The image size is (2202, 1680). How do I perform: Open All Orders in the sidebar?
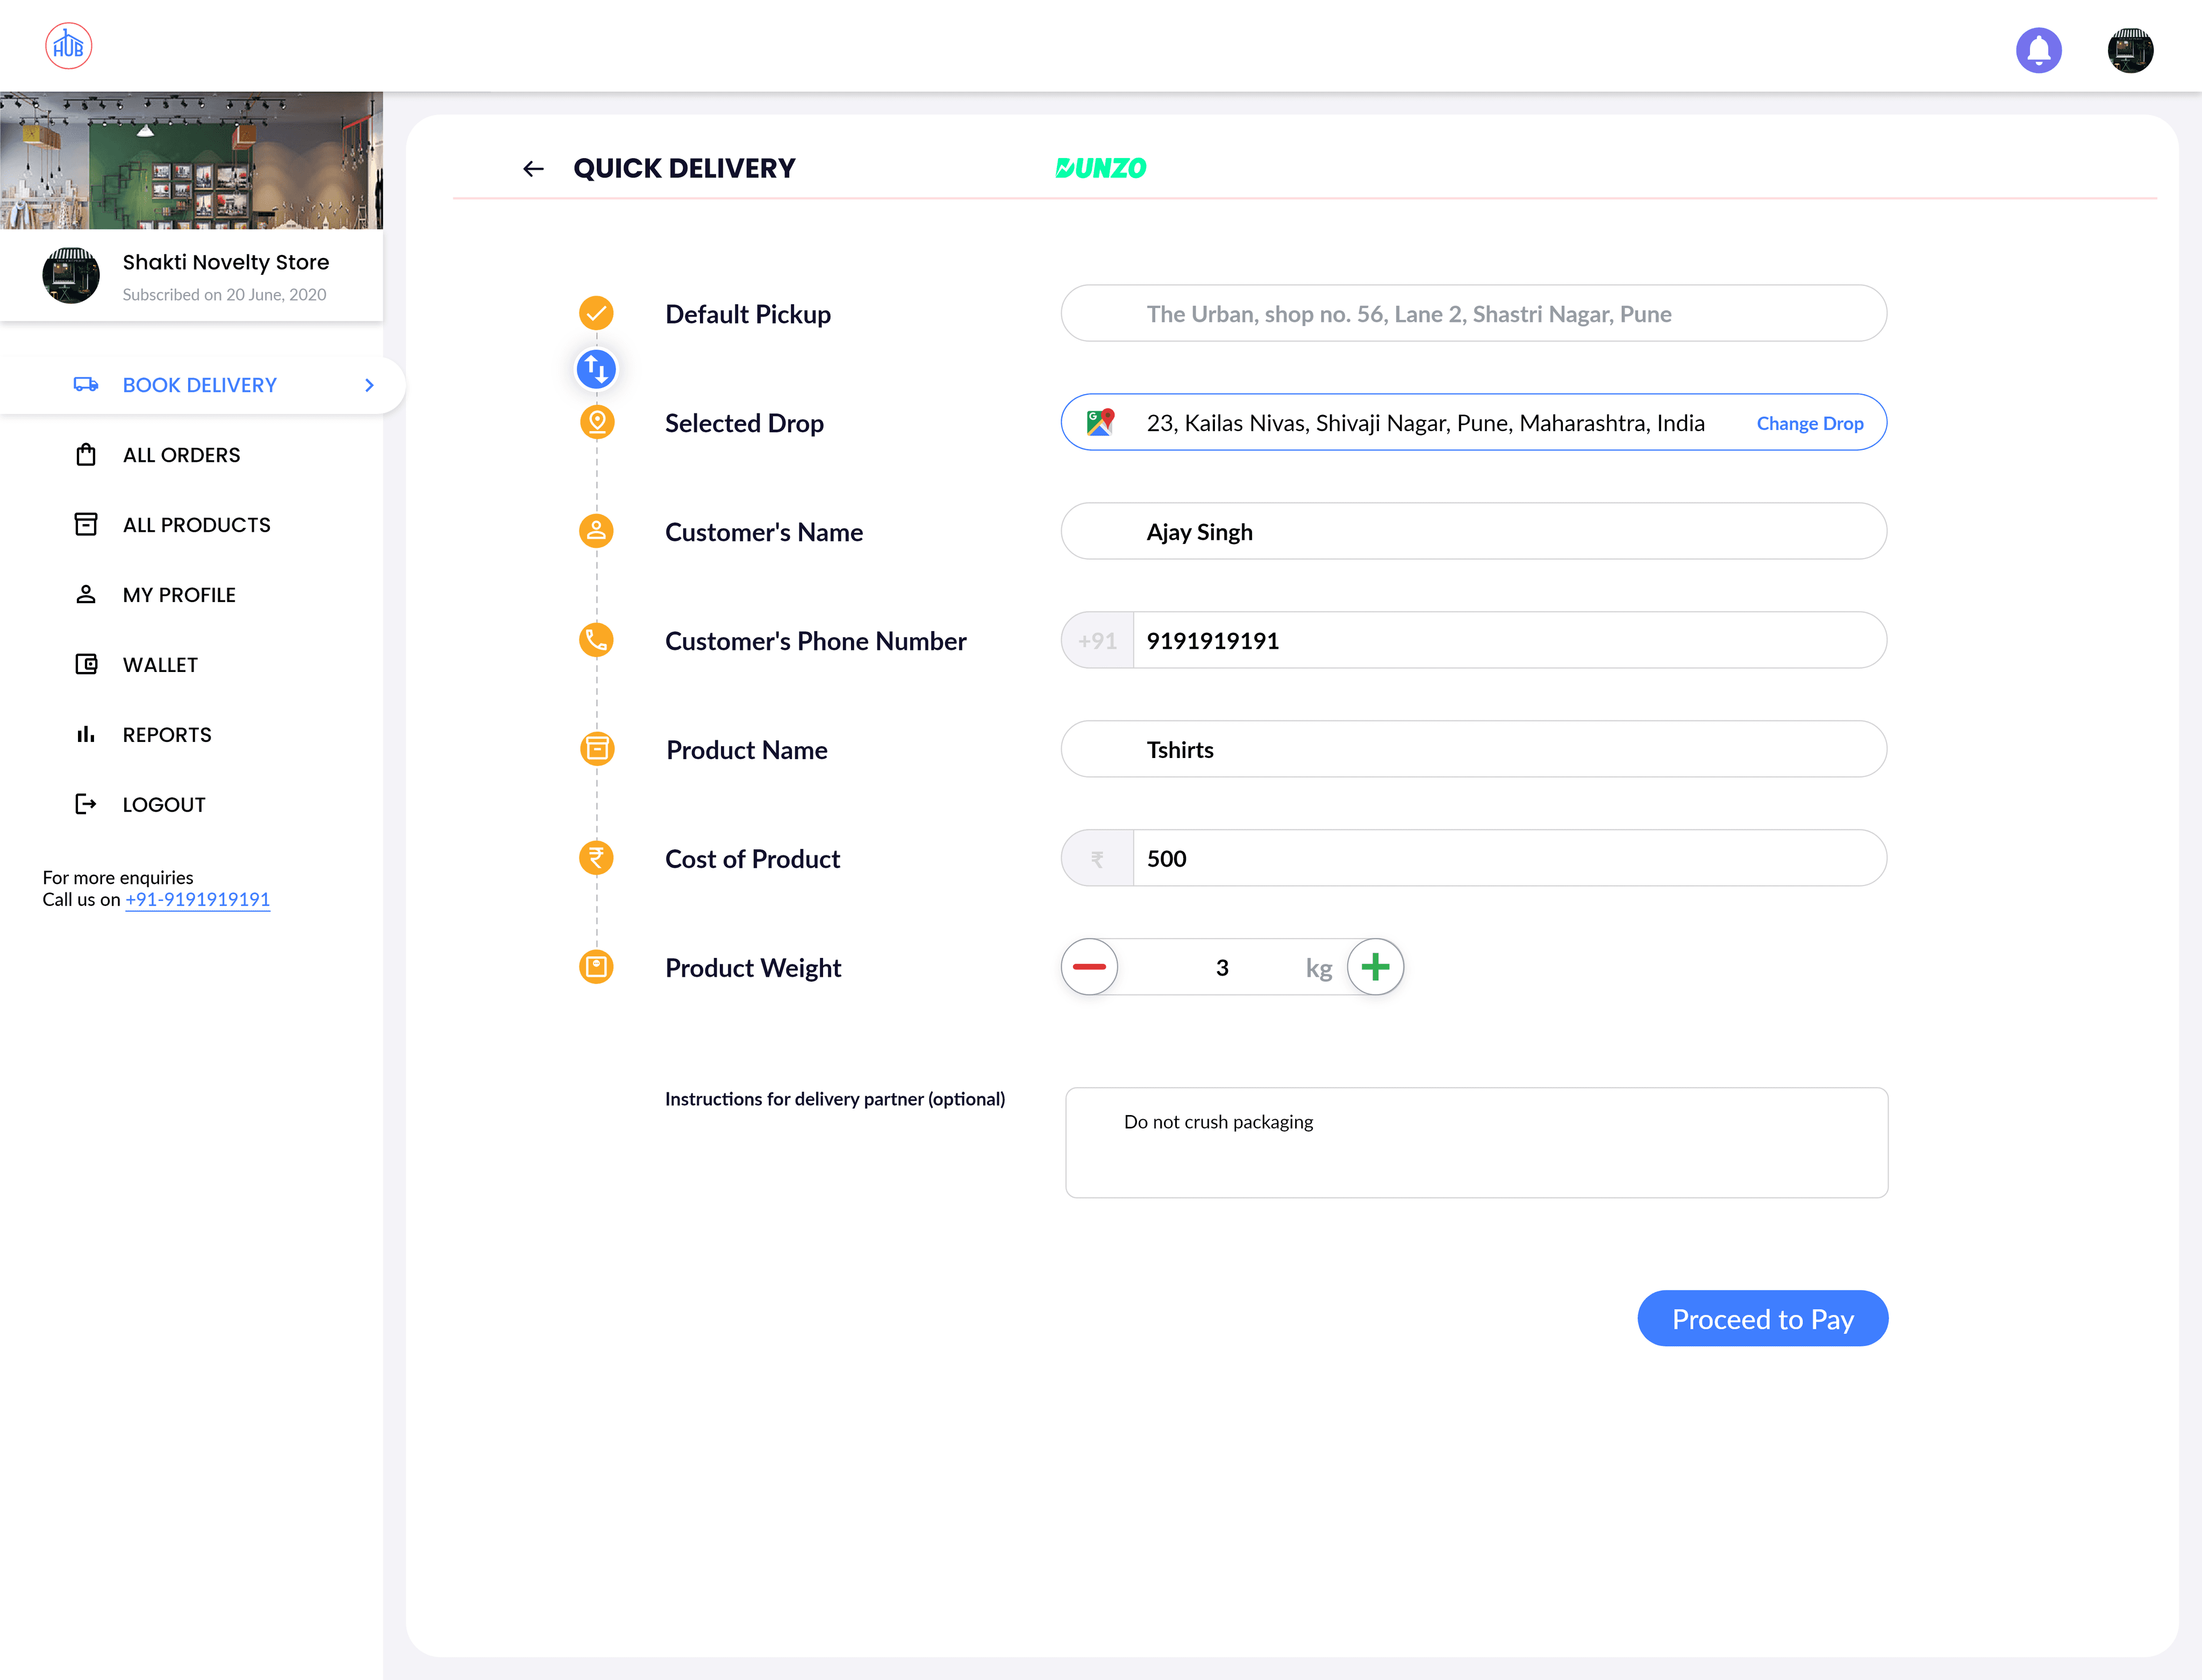click(x=181, y=455)
